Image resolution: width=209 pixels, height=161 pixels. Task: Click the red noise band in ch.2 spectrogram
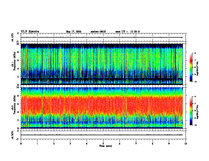click(102, 104)
